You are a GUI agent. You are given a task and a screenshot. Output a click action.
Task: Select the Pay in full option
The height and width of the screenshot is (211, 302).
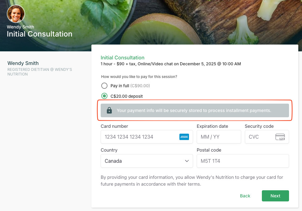(x=104, y=86)
